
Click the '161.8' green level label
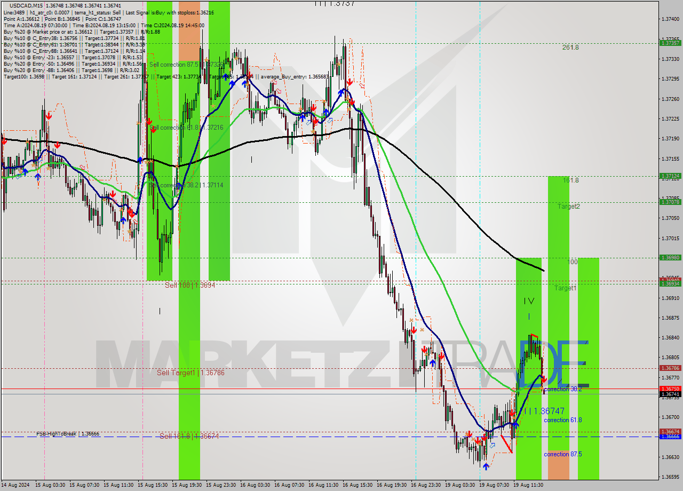click(570, 180)
